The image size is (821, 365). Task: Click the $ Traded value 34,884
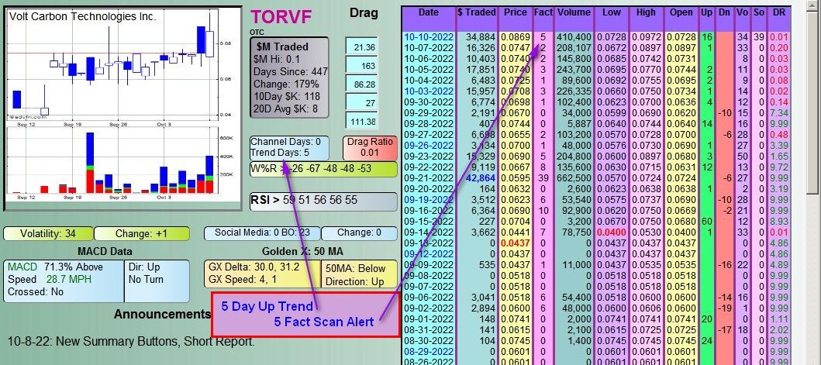tap(480, 37)
